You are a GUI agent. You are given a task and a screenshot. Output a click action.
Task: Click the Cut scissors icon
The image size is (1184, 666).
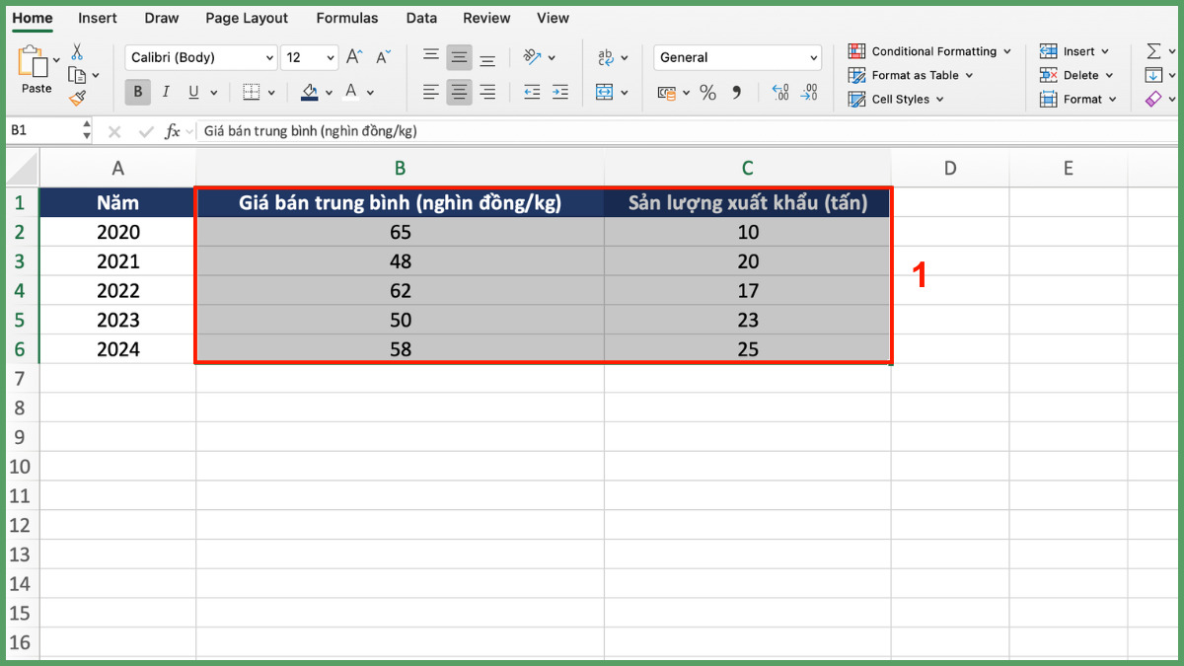[x=77, y=52]
